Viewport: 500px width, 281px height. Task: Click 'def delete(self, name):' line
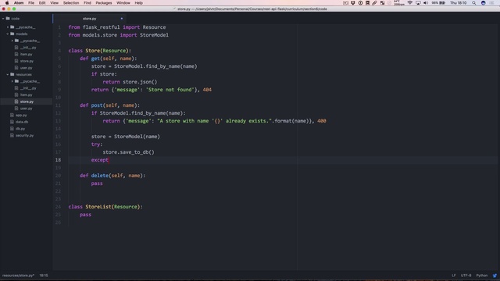(x=112, y=176)
